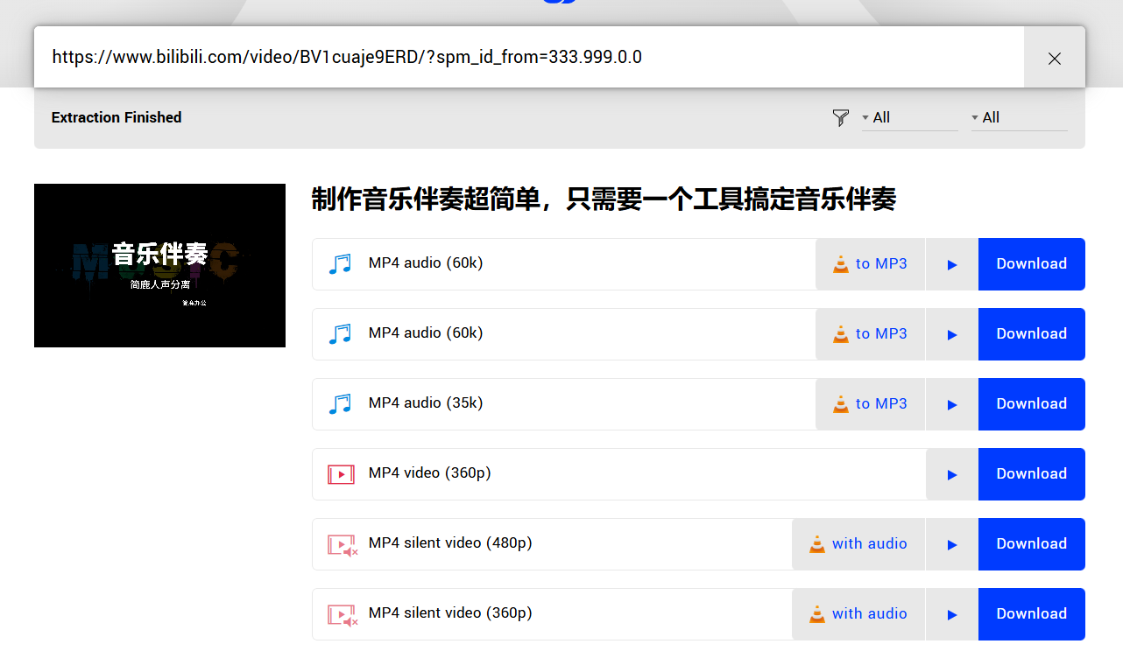Clear the URL with the X icon

pos(1054,58)
